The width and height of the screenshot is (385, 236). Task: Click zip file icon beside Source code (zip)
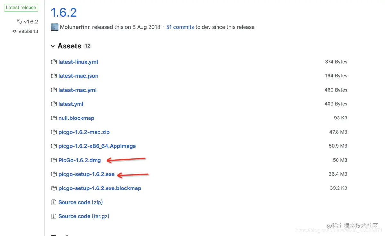pos(54,202)
